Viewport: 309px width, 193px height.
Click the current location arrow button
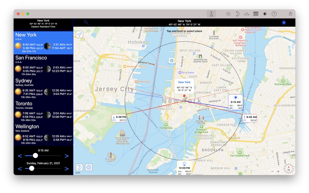coord(79,34)
